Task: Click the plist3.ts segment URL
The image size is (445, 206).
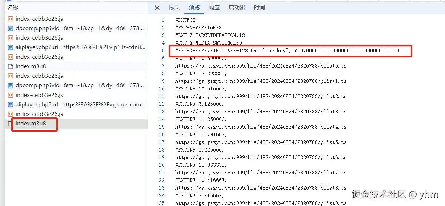Action: pos(261,112)
